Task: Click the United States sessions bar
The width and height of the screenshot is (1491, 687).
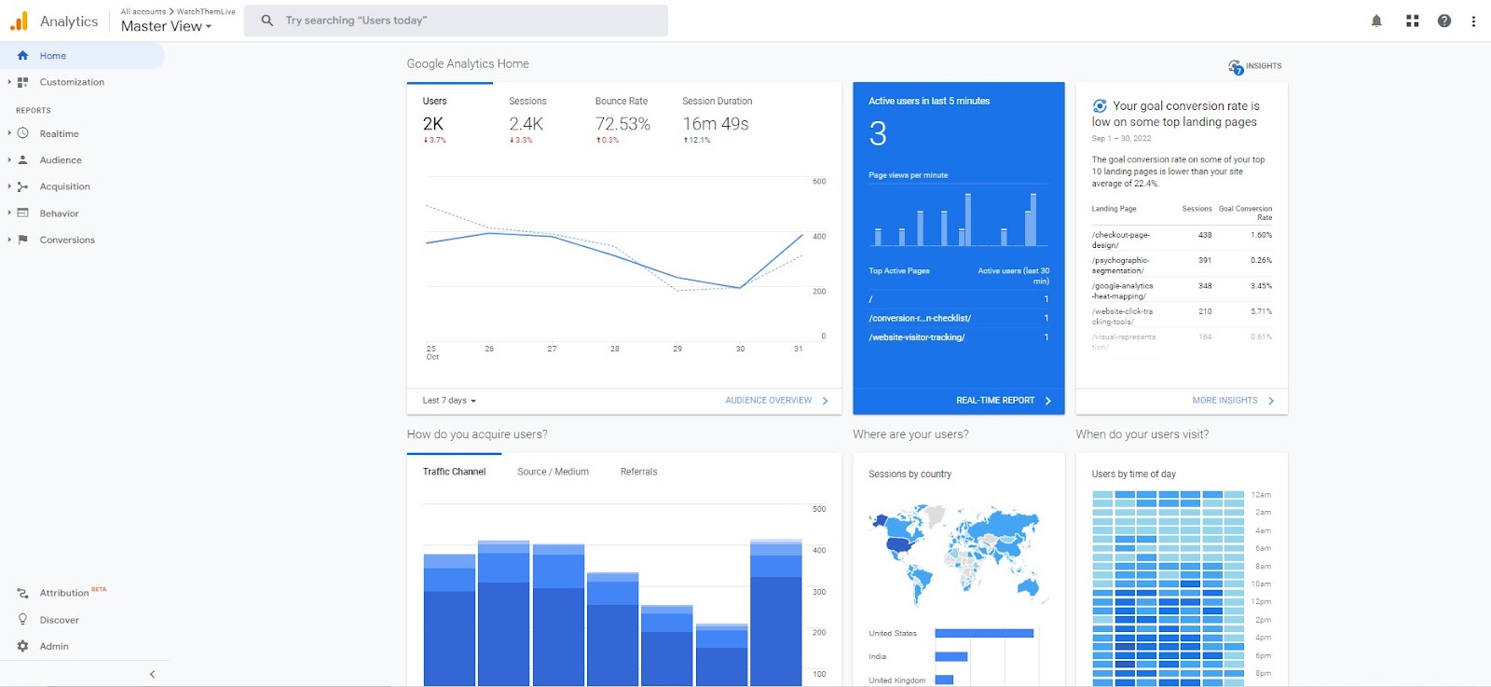Action: pos(984,634)
